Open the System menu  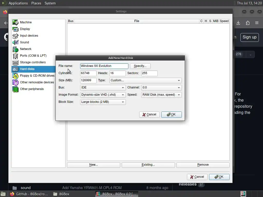(x=50, y=3)
